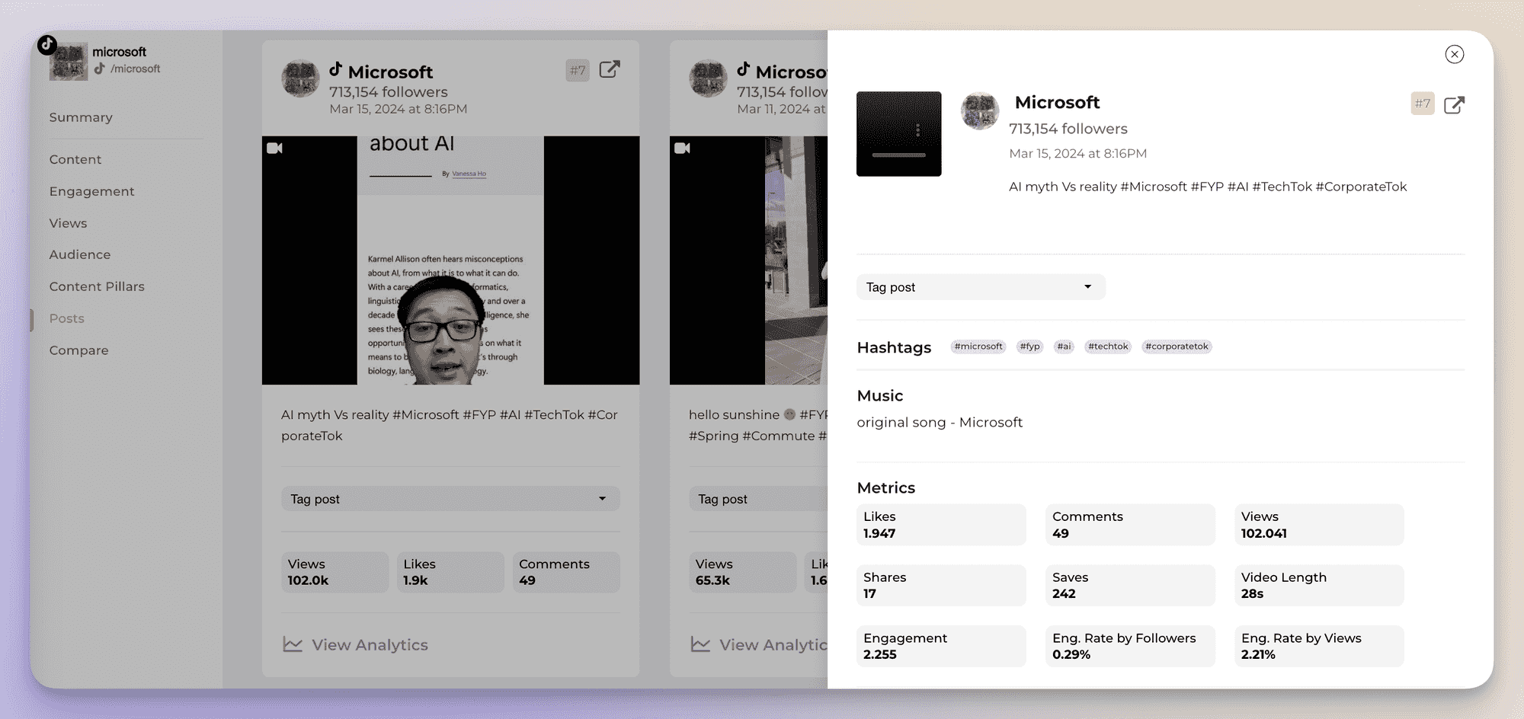The image size is (1524, 719).
Task: Click View Analytics on the AI myth post
Action: tap(355, 644)
